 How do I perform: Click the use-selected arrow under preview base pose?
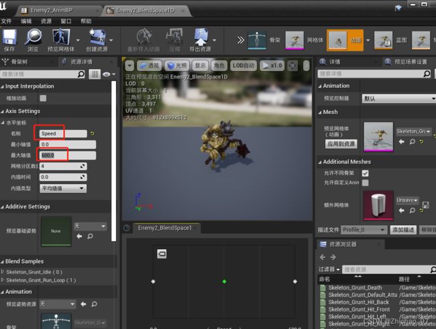80,236
